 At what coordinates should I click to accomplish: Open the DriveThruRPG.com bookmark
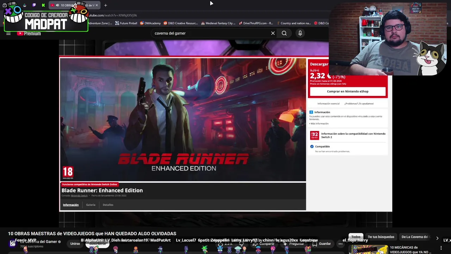[256, 23]
